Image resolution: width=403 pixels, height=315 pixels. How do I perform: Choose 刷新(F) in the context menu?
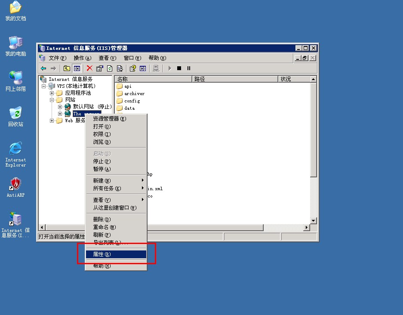pos(116,235)
